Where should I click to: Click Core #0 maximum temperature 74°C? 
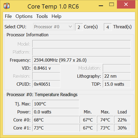105,120
